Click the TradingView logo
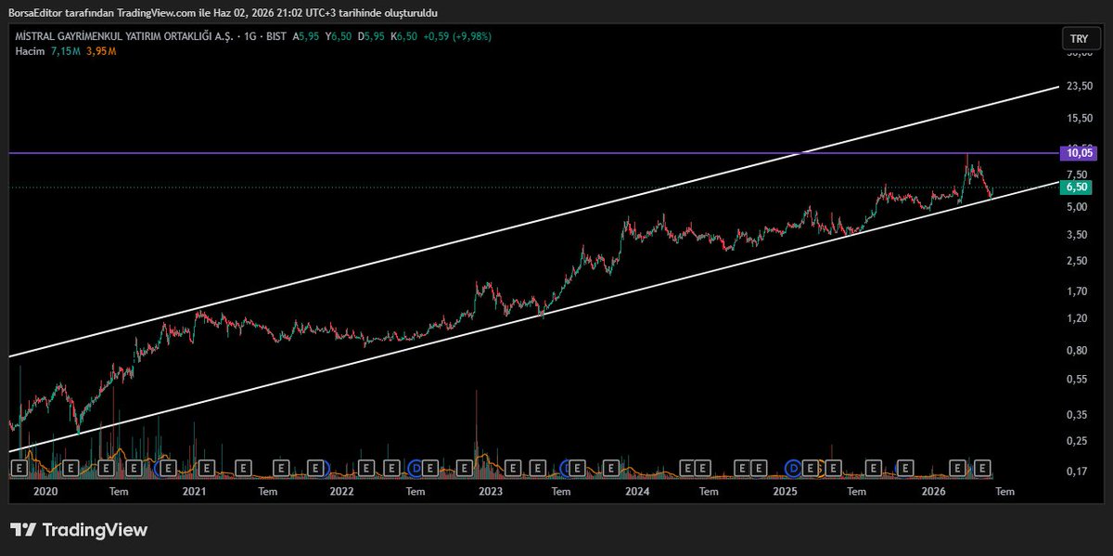This screenshot has height=556, width=1113. point(79,530)
